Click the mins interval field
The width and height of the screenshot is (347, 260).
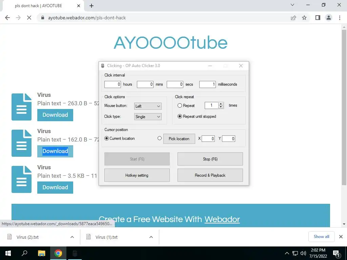145,84
